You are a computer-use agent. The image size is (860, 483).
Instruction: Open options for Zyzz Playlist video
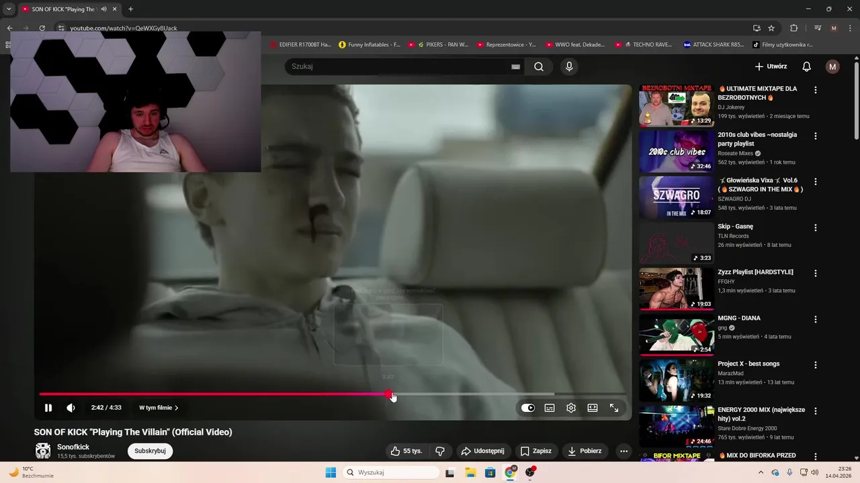[x=816, y=273]
